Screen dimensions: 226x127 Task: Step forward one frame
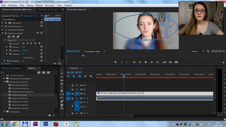151,62
